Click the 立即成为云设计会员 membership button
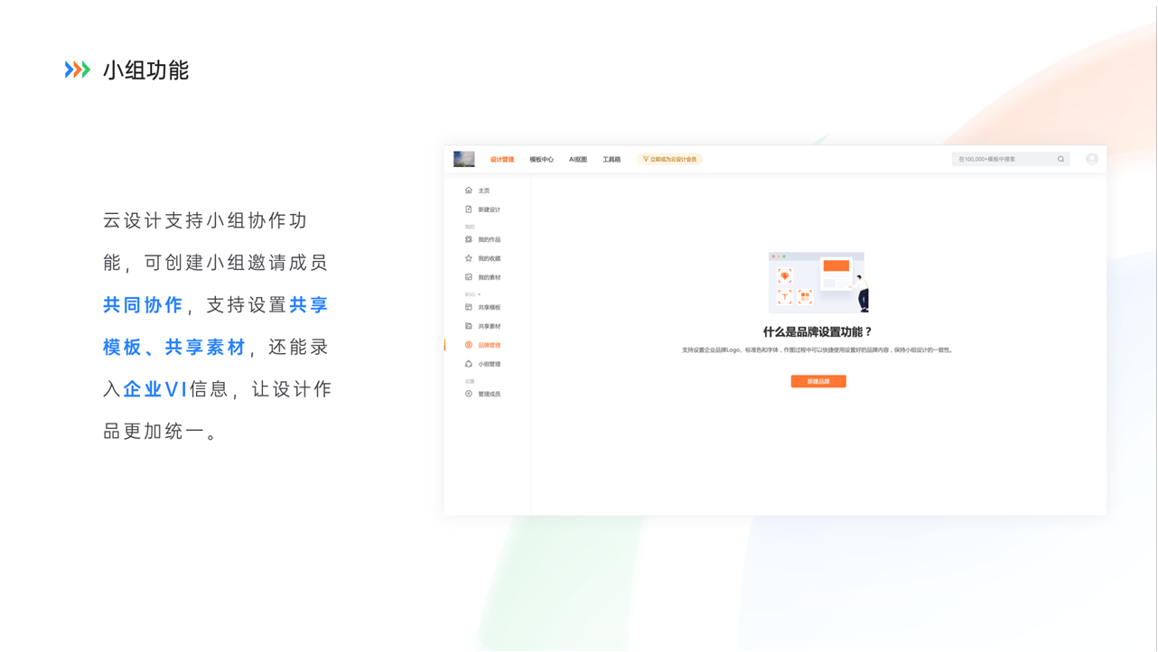 coord(669,160)
